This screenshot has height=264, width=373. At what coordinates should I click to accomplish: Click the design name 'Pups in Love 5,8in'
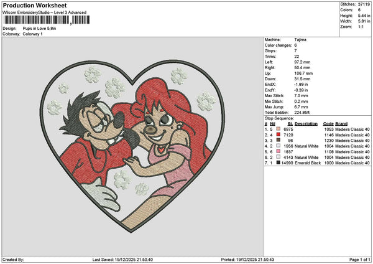39,29
